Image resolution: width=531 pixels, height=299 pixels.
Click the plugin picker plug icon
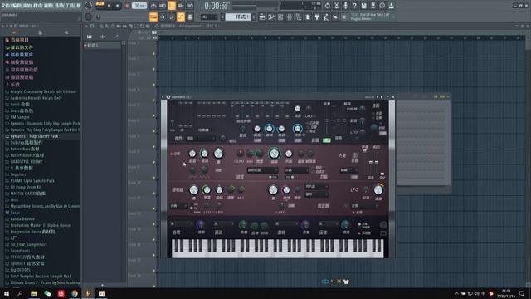pyautogui.click(x=317, y=17)
